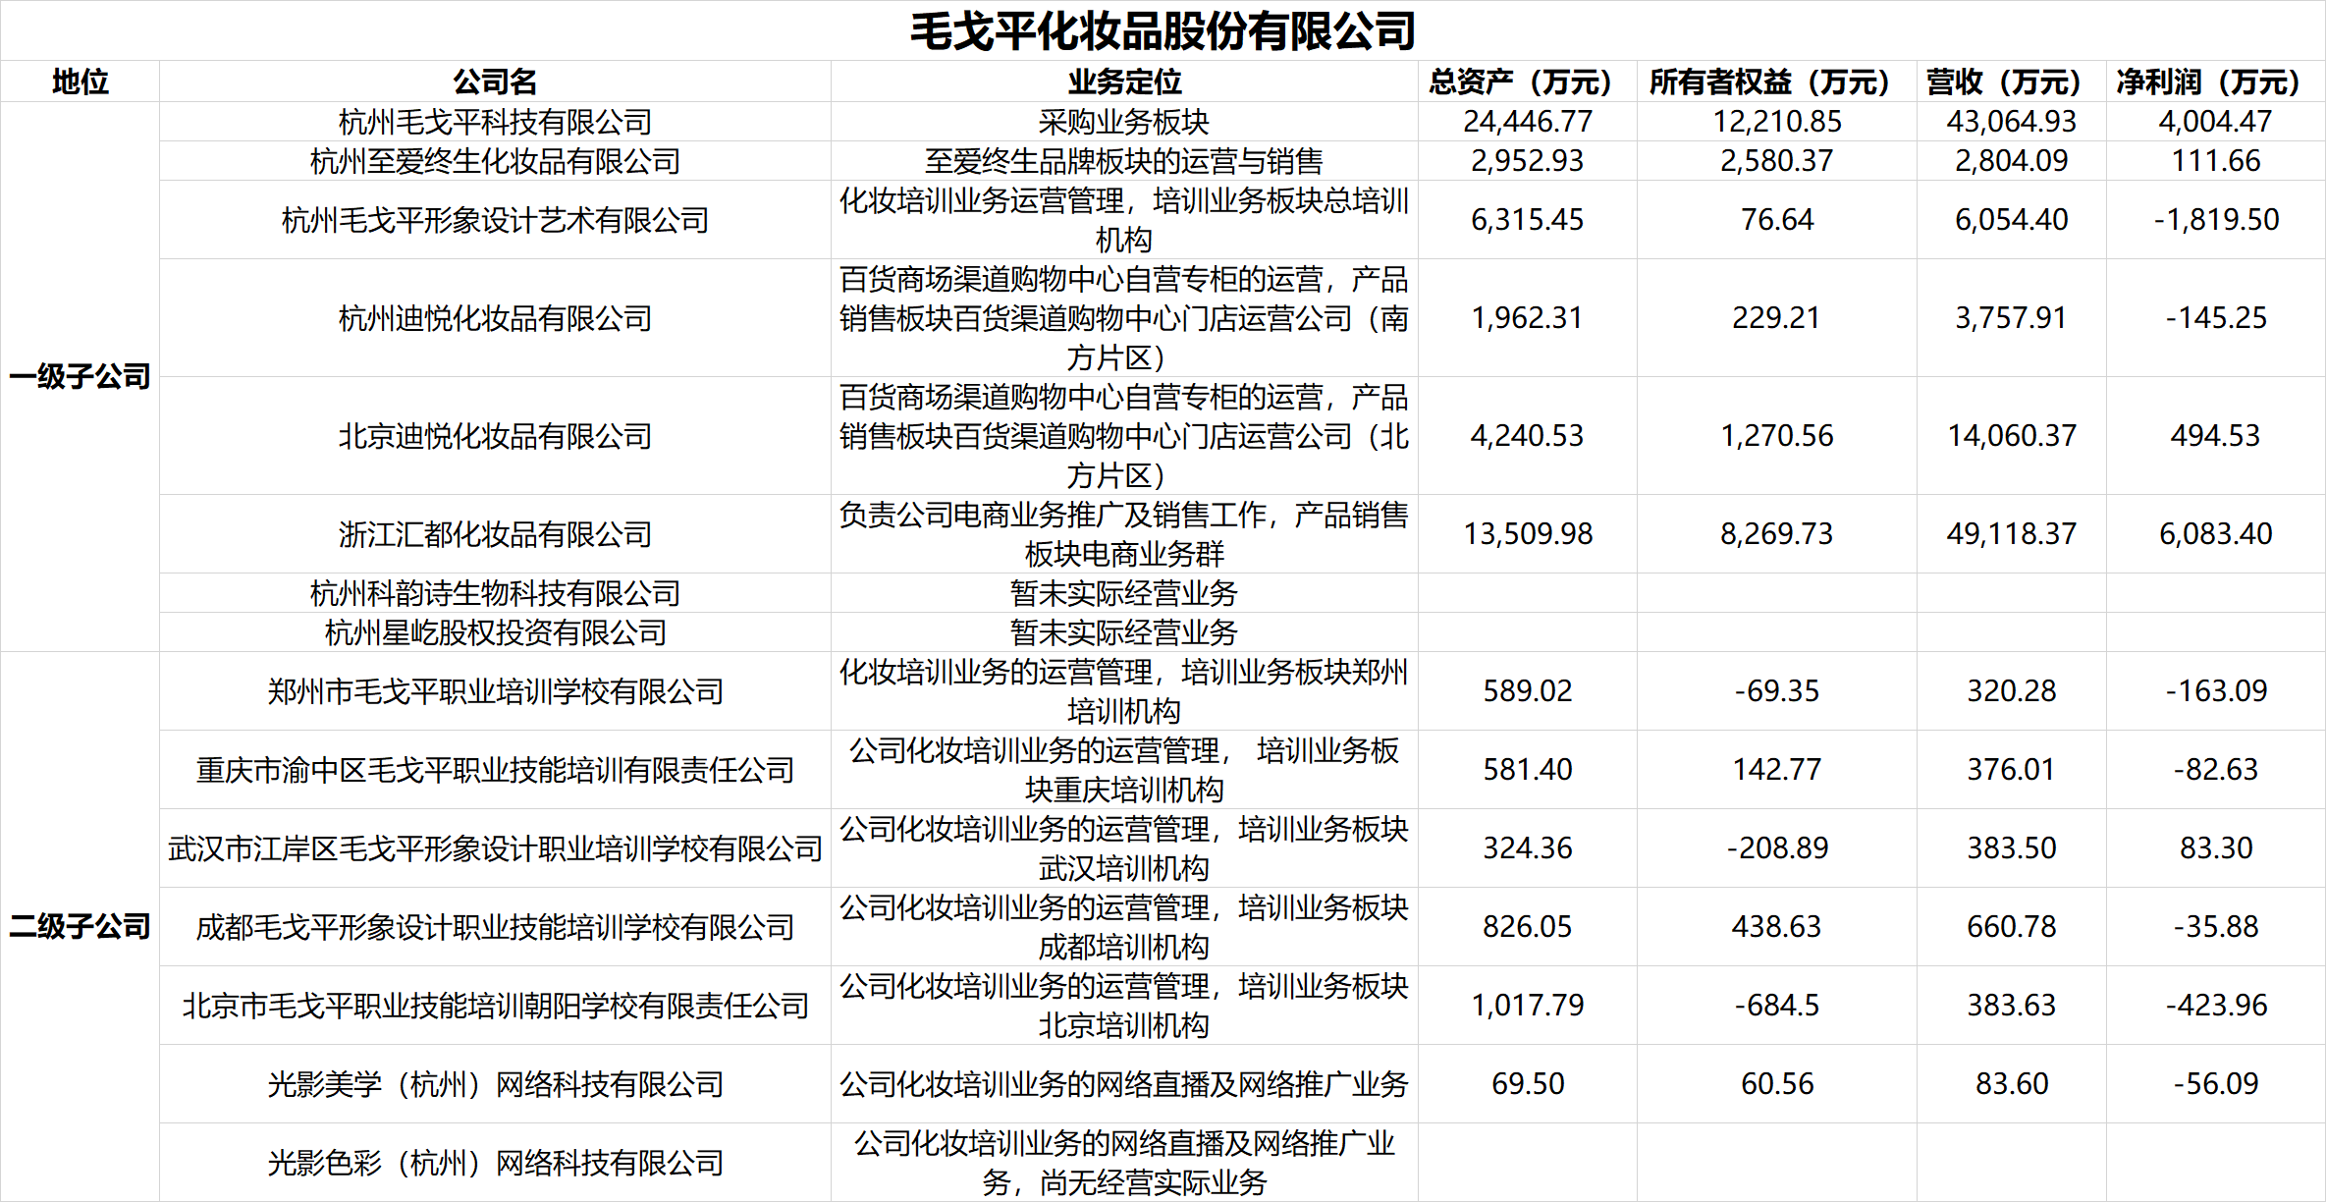Select cell 北京市毛戈平职业技能培训朝阳学校有限责任公司

click(495, 1006)
